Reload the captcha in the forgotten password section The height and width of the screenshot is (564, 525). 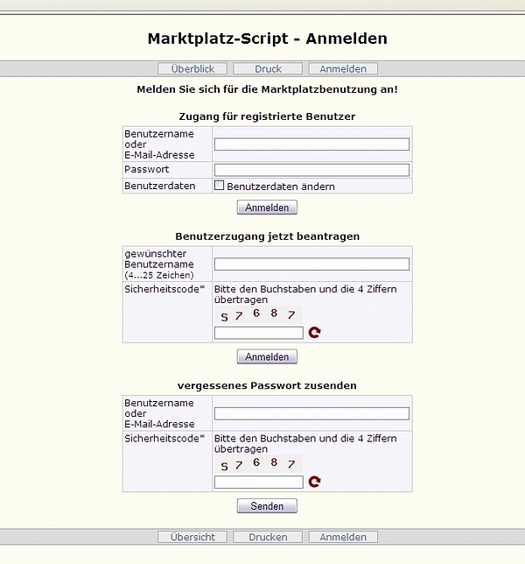315,482
